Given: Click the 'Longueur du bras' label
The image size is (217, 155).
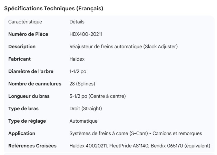Looking at the screenshot, I should click(29, 96).
